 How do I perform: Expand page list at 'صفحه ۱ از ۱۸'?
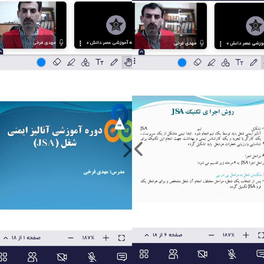[x=6, y=238]
